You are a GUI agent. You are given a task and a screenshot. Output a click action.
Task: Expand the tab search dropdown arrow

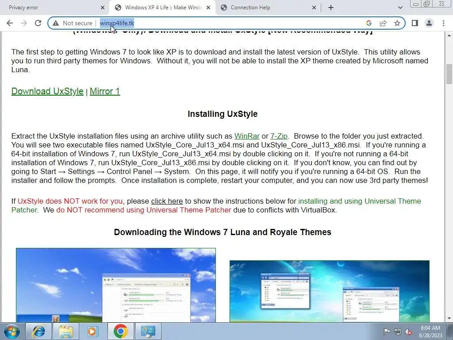coord(400,8)
